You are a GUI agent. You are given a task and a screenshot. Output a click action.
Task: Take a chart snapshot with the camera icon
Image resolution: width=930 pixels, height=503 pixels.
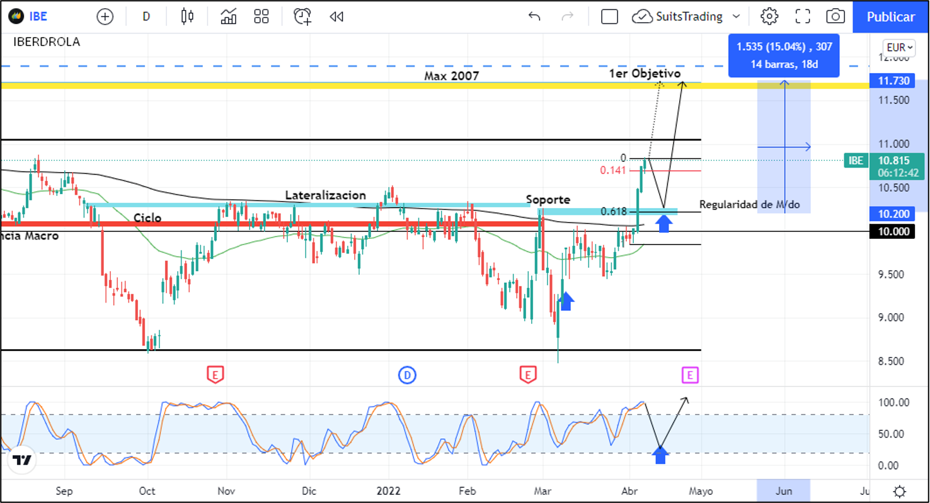click(x=835, y=17)
